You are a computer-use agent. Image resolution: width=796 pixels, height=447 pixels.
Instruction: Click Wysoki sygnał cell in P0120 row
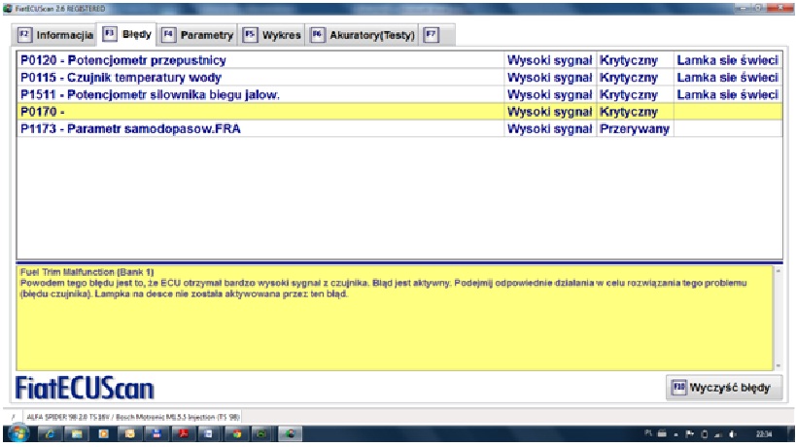click(550, 60)
